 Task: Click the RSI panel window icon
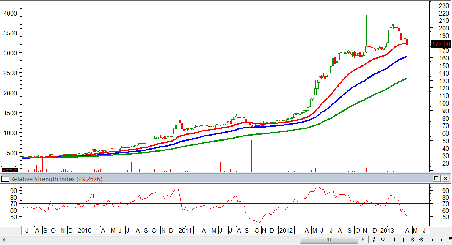(5, 179)
